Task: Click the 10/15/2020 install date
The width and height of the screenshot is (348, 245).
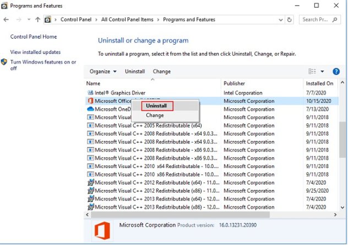Action: 318,101
